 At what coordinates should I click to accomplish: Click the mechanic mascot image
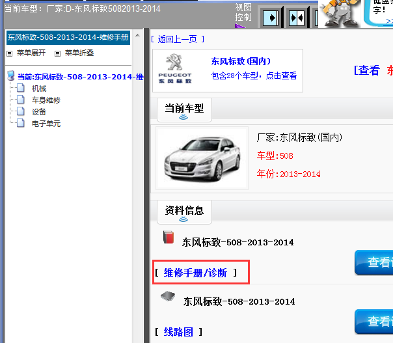340,13
